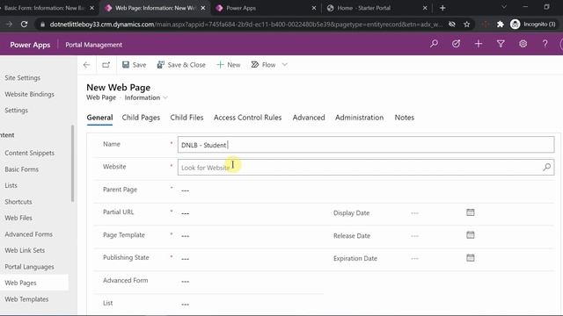Open the Access Control Rules tab
563x316 pixels.
247,118
